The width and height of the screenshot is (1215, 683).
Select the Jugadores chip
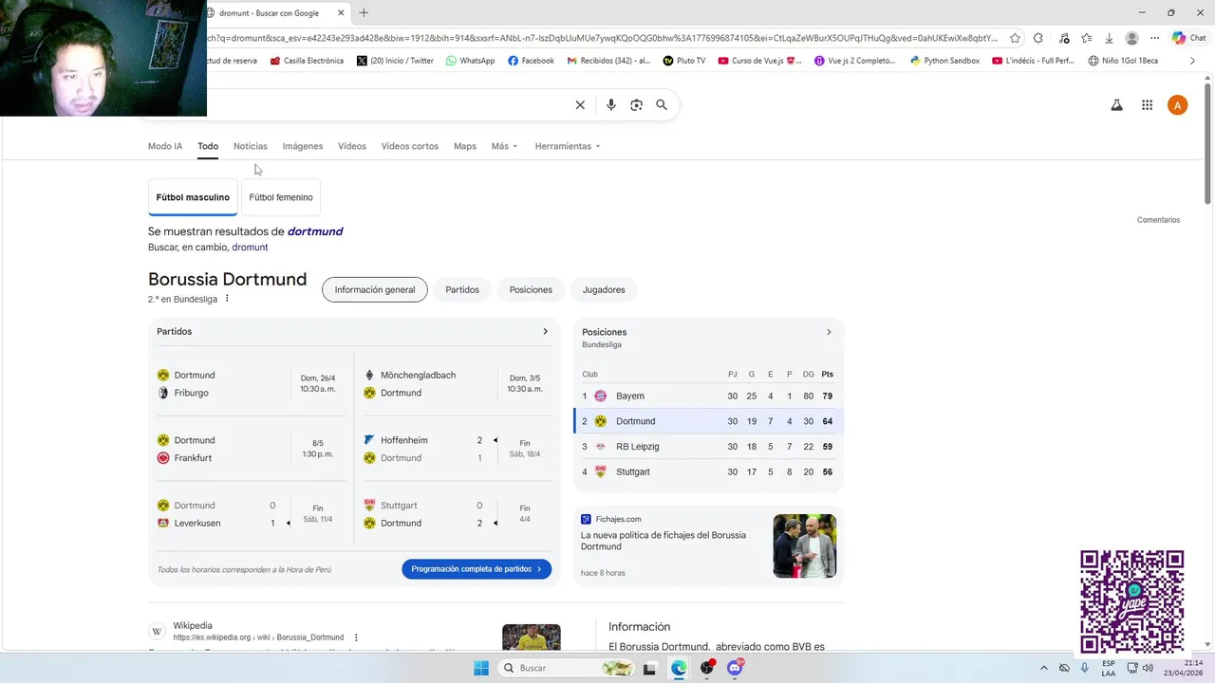604,289
